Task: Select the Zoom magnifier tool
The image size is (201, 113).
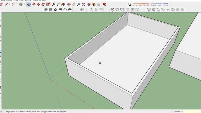Action: click(79, 4)
